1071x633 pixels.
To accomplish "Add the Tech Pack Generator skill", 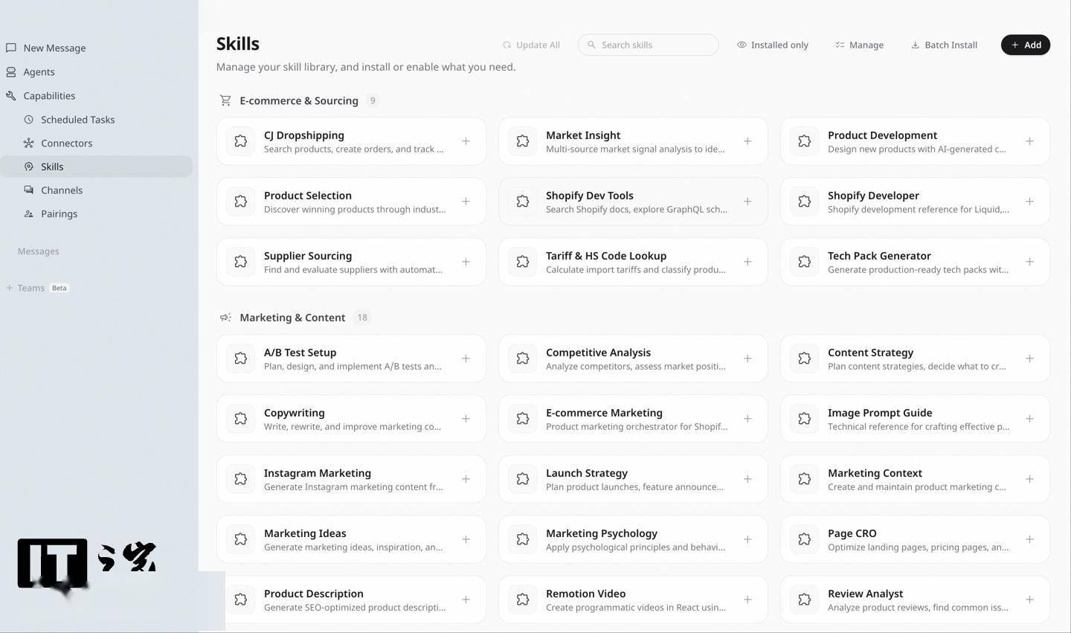I will [1029, 262].
